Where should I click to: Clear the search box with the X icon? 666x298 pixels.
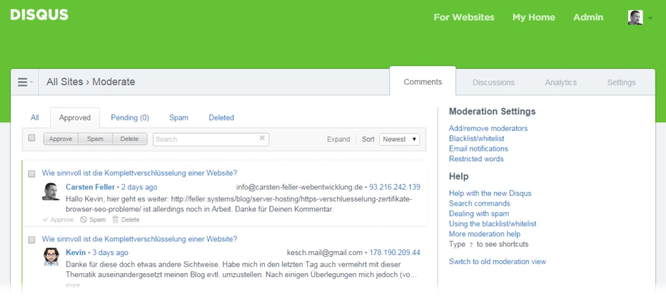click(262, 138)
